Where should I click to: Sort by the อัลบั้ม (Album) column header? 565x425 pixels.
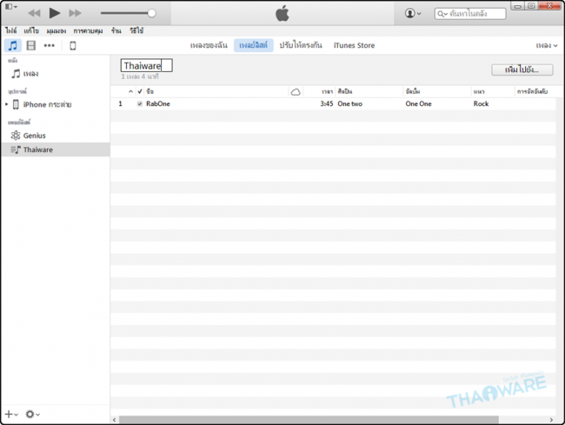436,91
